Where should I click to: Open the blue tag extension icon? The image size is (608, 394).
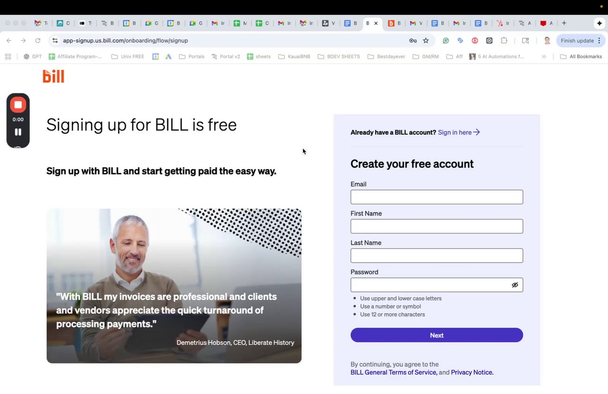[x=460, y=41]
